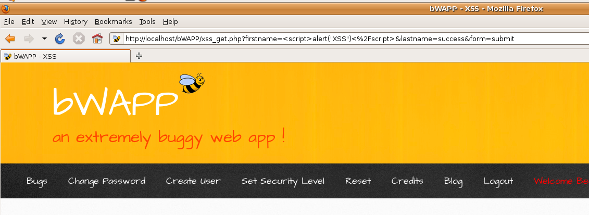Open the Help menu
The image size is (589, 215).
pyautogui.click(x=170, y=22)
